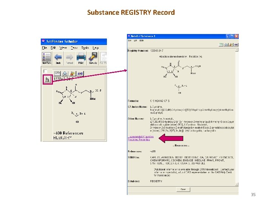The image size is (272, 204).
Task: Click the substance structure in Detail window
Action: (181, 77)
